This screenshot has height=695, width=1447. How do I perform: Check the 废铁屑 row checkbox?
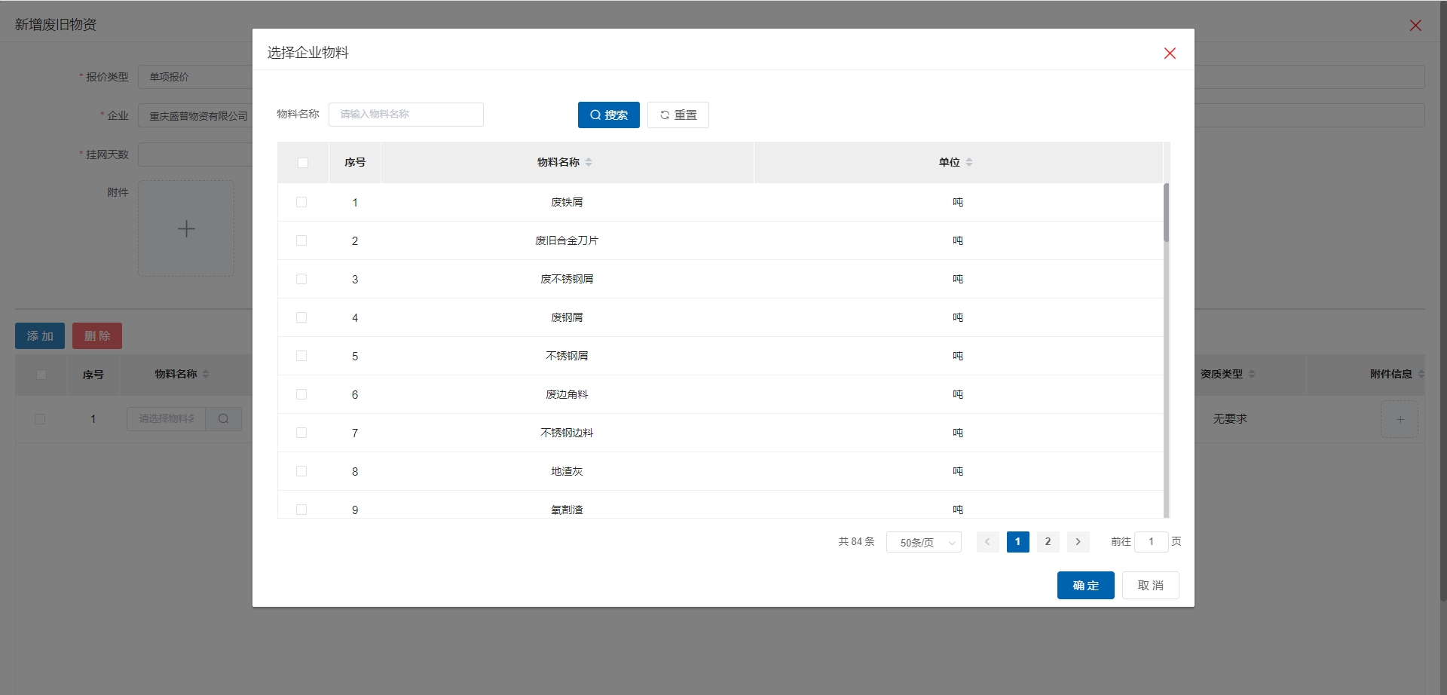point(301,202)
